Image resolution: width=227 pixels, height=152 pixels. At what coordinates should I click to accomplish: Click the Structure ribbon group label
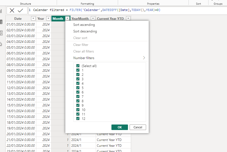coord(26,4)
